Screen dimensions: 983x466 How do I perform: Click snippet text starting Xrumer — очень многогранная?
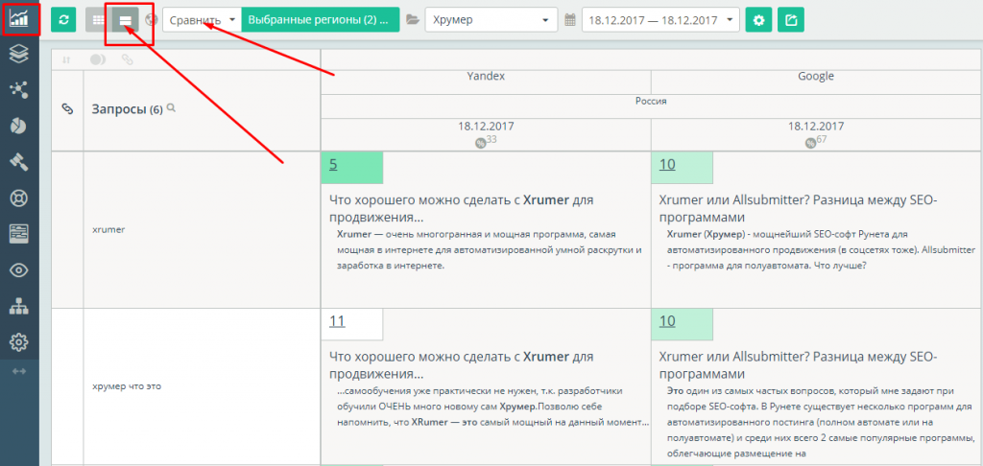click(x=489, y=250)
